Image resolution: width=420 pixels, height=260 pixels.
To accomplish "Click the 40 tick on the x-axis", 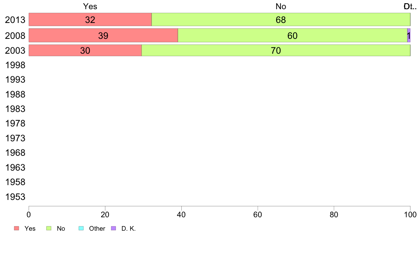I will click(x=181, y=214).
